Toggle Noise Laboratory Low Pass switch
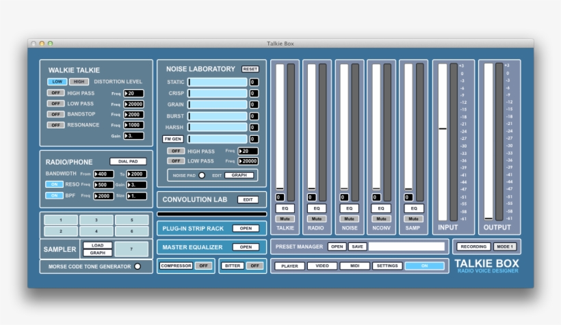This screenshot has height=325, width=561. (x=176, y=161)
